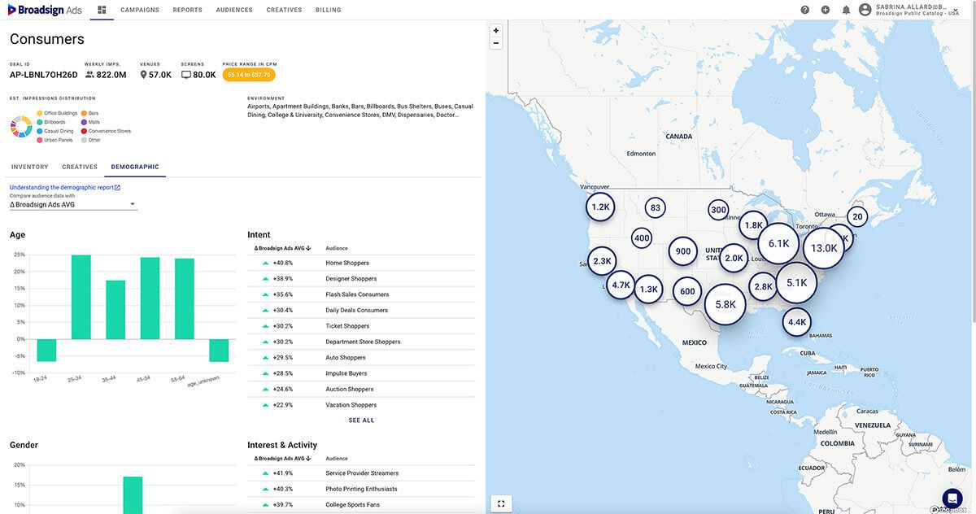Image resolution: width=976 pixels, height=514 pixels.
Task: Open Understanding the demographic report link
Action: click(65, 187)
